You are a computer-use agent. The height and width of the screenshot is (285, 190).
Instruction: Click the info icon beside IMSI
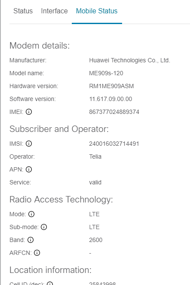point(29,144)
